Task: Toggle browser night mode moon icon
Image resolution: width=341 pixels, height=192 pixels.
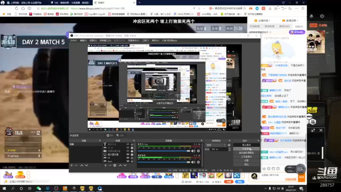Action: [x=290, y=9]
